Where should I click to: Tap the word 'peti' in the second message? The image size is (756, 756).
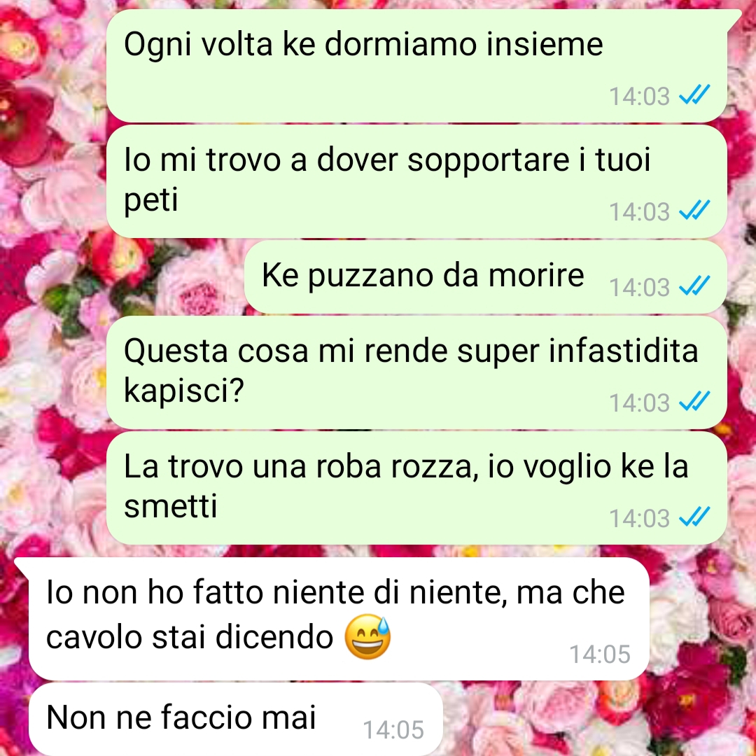151,199
